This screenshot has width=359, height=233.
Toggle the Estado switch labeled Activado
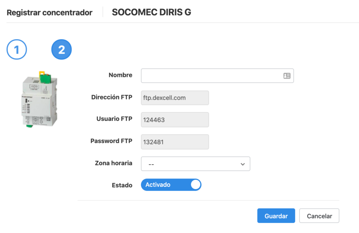pos(171,185)
